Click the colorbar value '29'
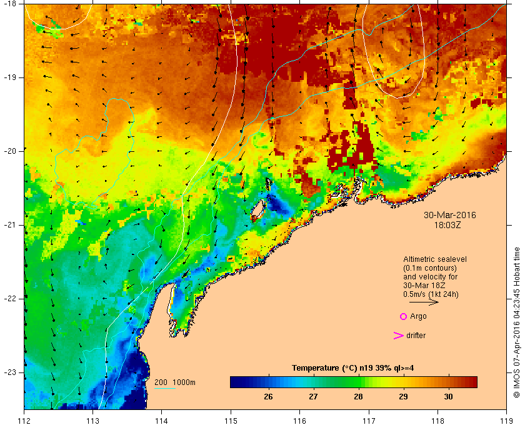525x425 pixels. (404, 397)
